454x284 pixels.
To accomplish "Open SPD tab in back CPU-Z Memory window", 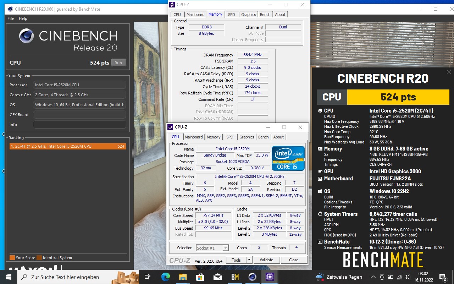I will 232,15.
